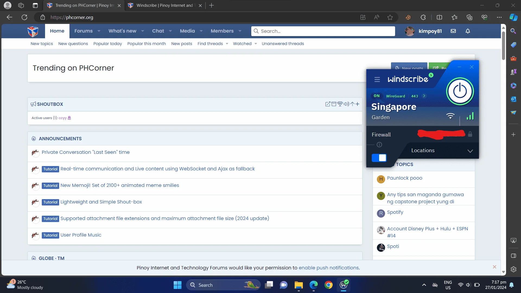Expand the Members dropdown arrow
521x293 pixels.
coord(240,31)
